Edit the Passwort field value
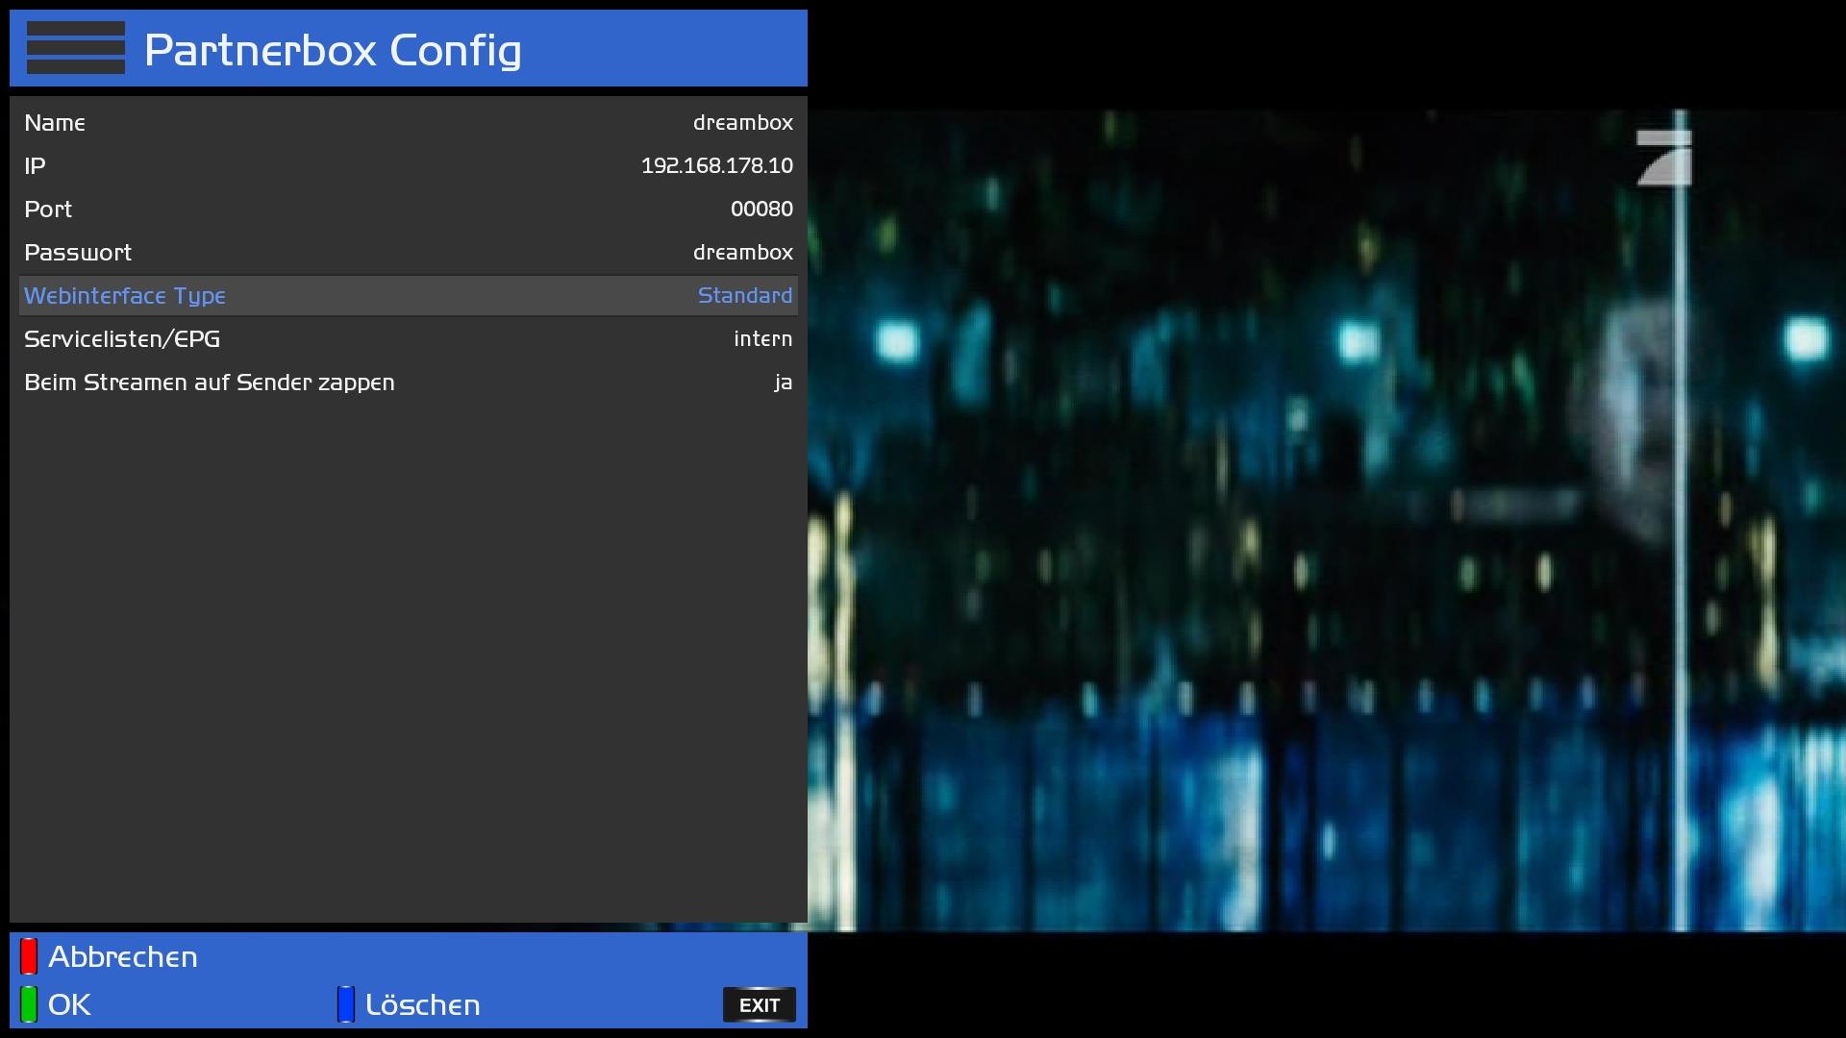1846x1038 pixels. pyautogui.click(x=742, y=253)
